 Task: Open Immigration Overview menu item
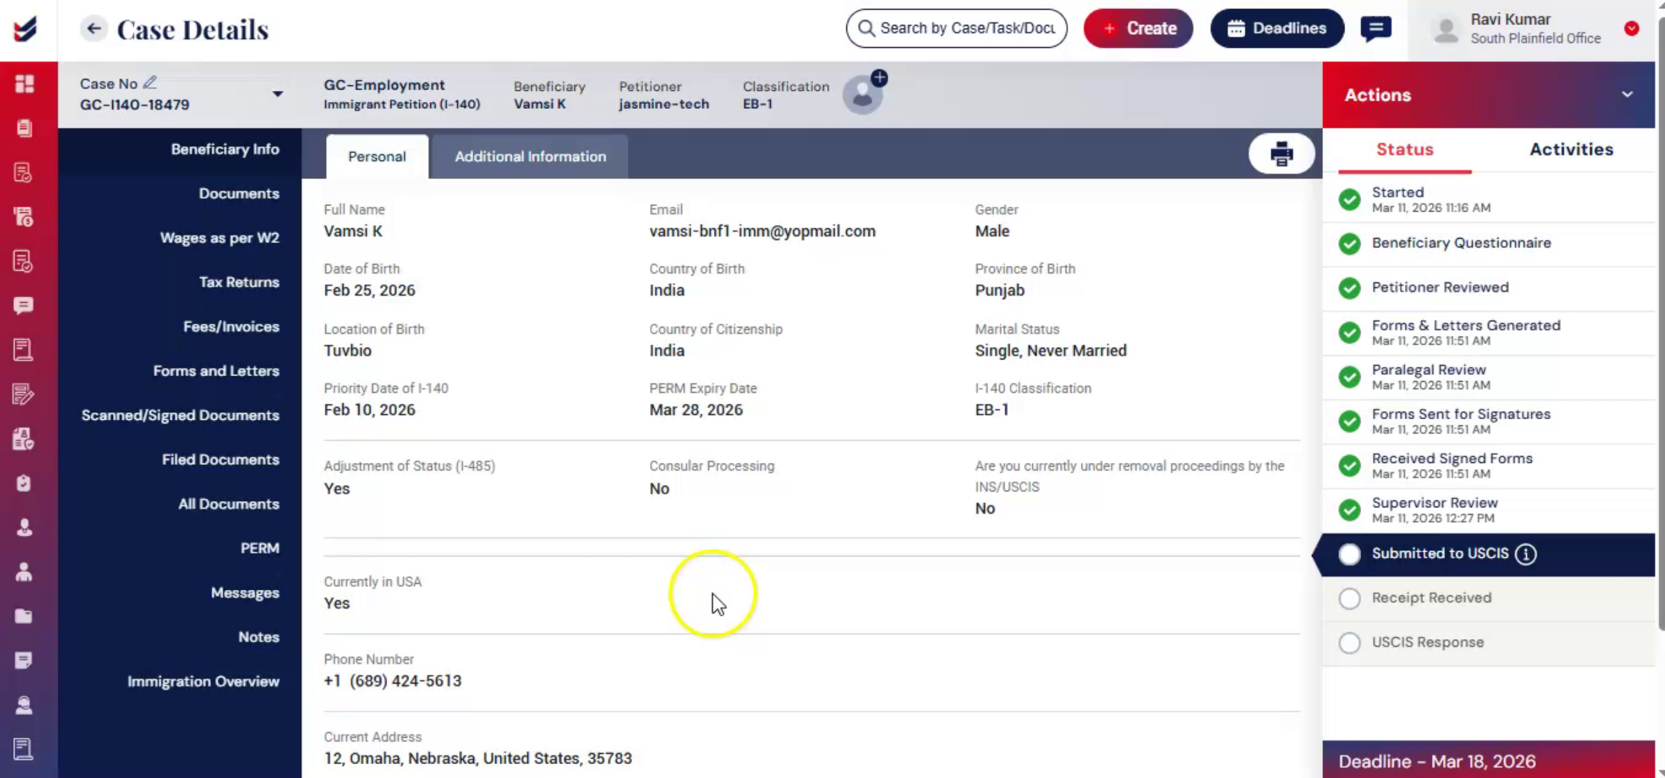tap(203, 682)
